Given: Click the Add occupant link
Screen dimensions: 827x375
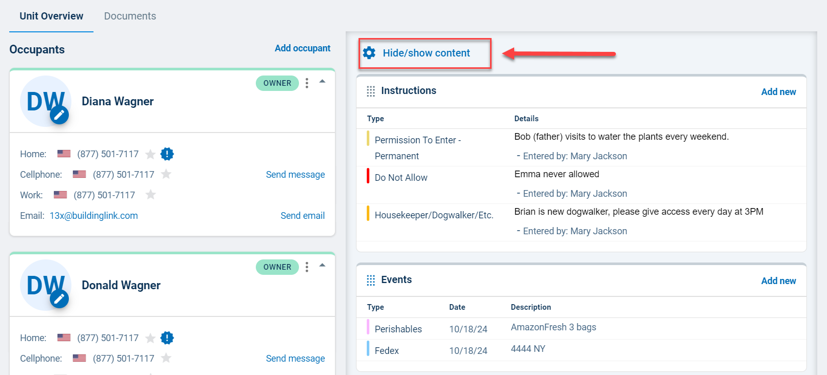Looking at the screenshot, I should pos(303,48).
